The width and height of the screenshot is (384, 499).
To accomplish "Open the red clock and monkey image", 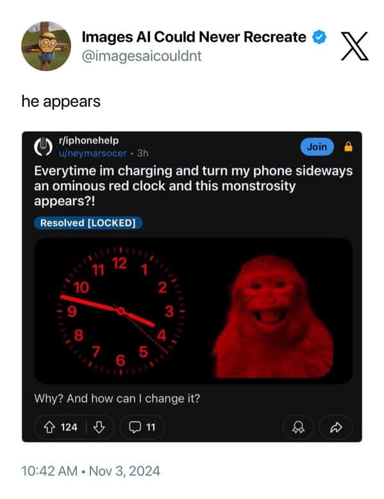I will click(193, 311).
